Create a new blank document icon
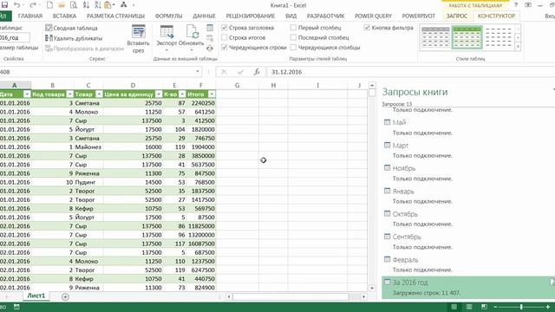The height and width of the screenshot is (312, 555). 49,5
